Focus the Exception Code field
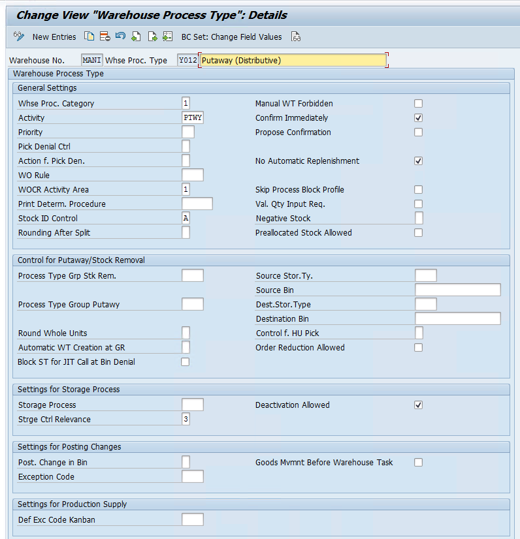Image resolution: width=520 pixels, height=539 pixels. 193,476
